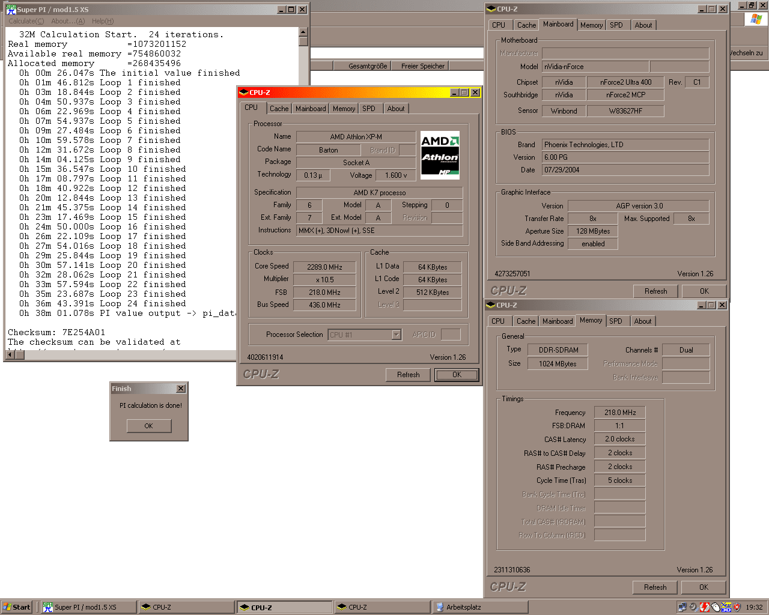Open Calculate menu in Super PI
The width and height of the screenshot is (769, 615).
[26, 21]
